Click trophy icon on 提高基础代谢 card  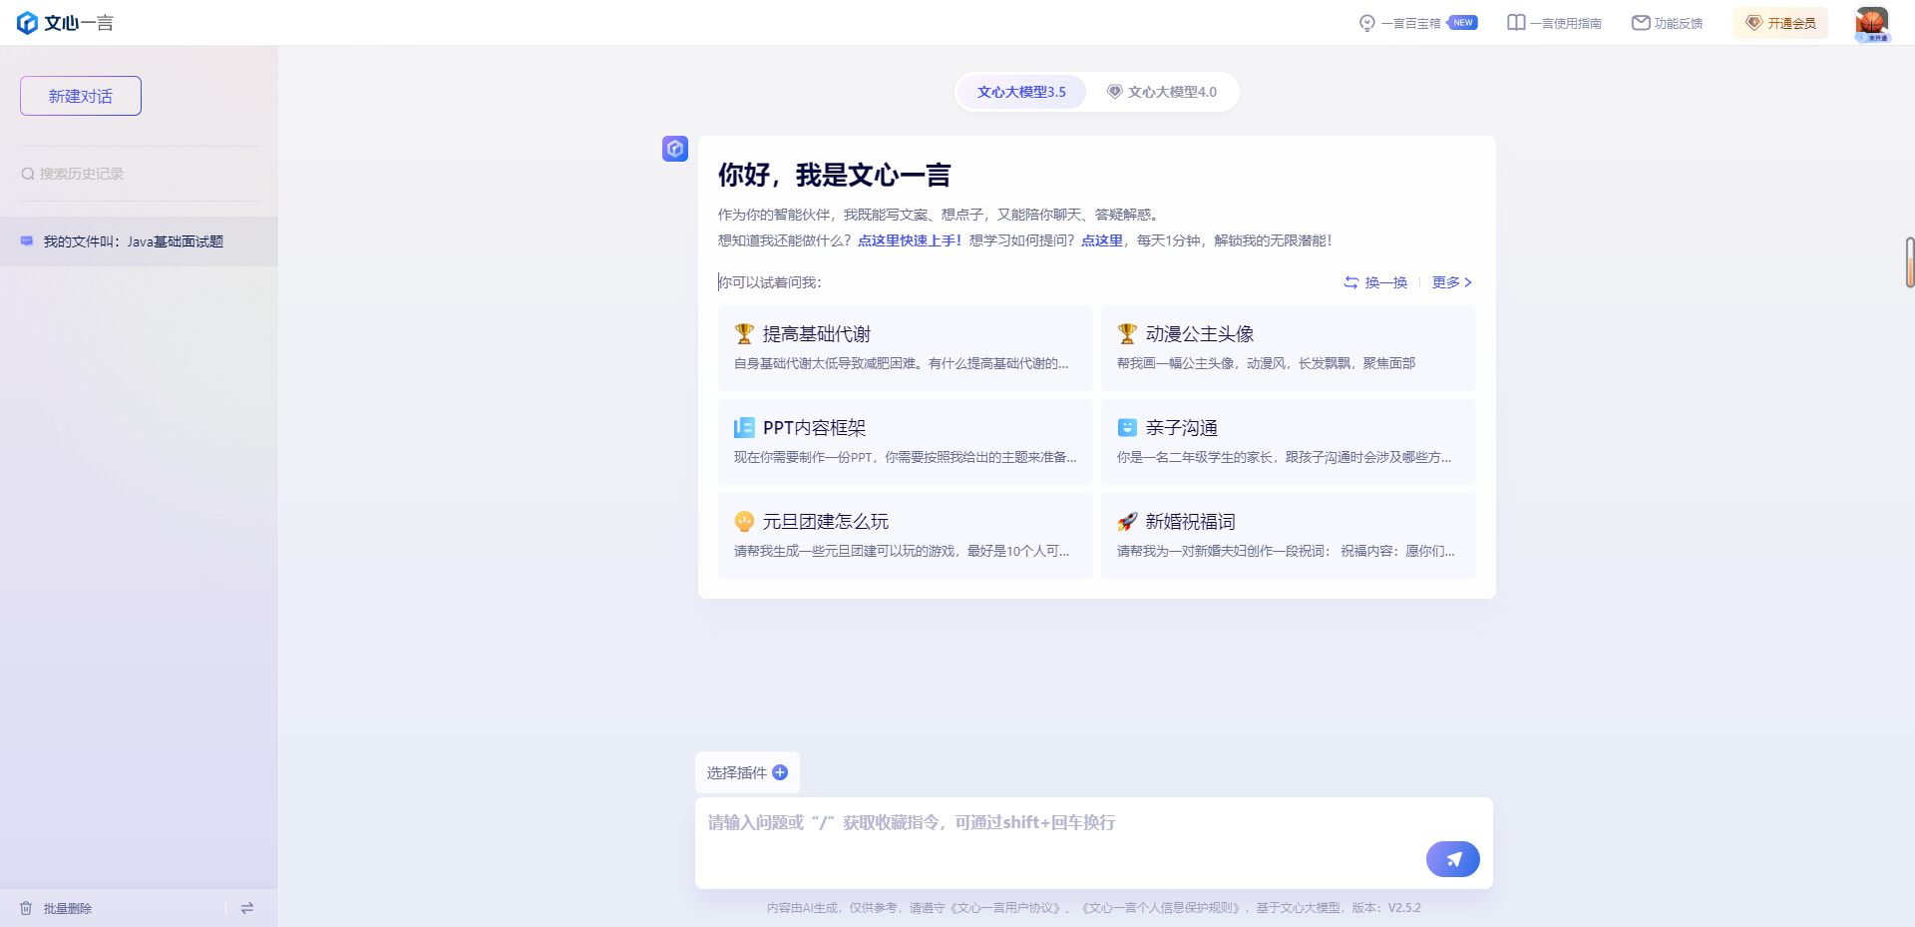(744, 333)
